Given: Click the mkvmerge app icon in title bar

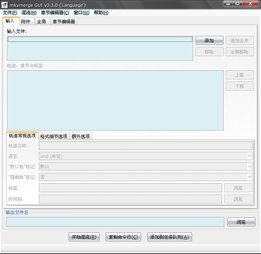Looking at the screenshot, I should point(4,4).
